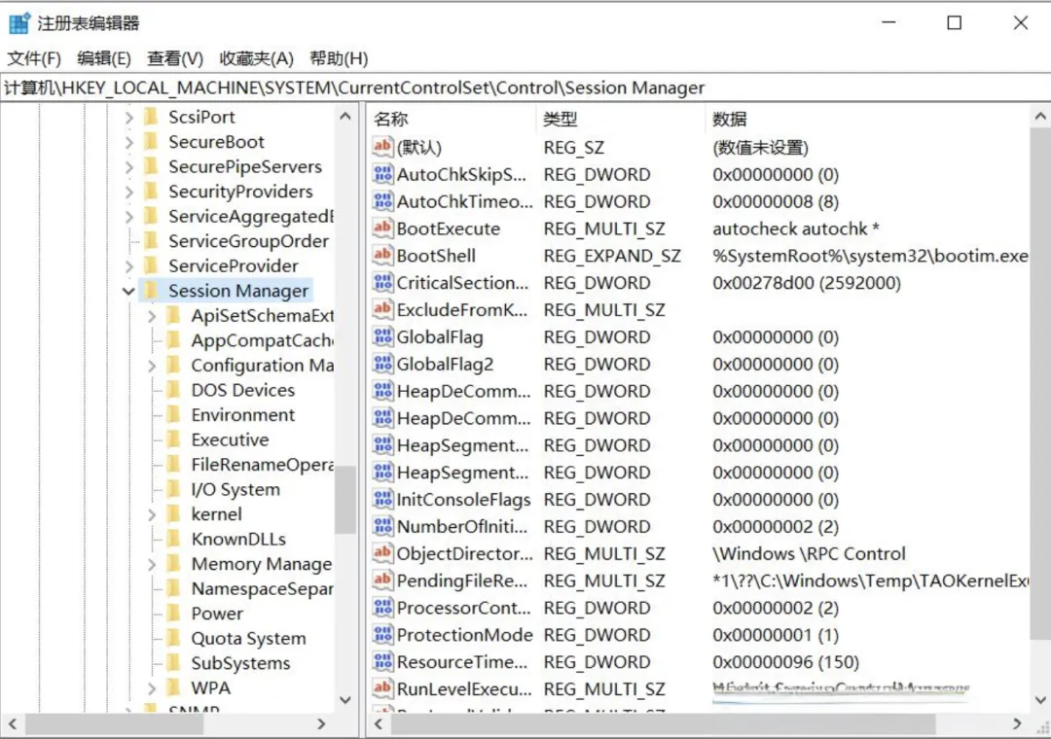Select the Quota System tree item
Screen dimensions: 1051x739
click(248, 638)
